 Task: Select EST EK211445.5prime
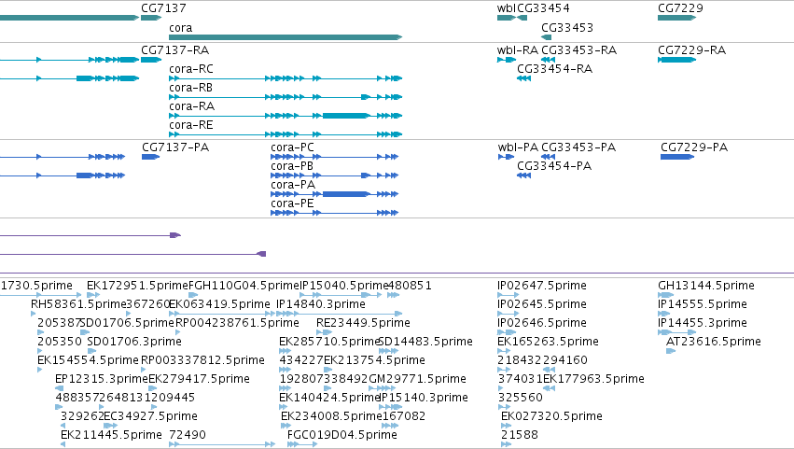point(111,436)
